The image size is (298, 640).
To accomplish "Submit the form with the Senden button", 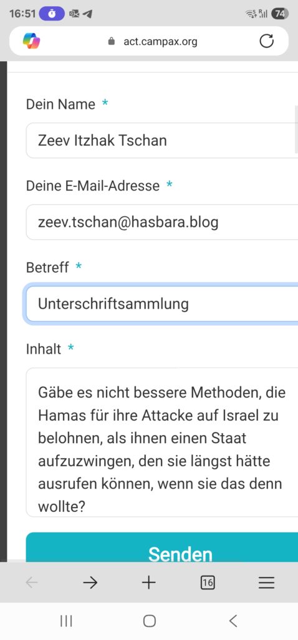I will (162, 547).
